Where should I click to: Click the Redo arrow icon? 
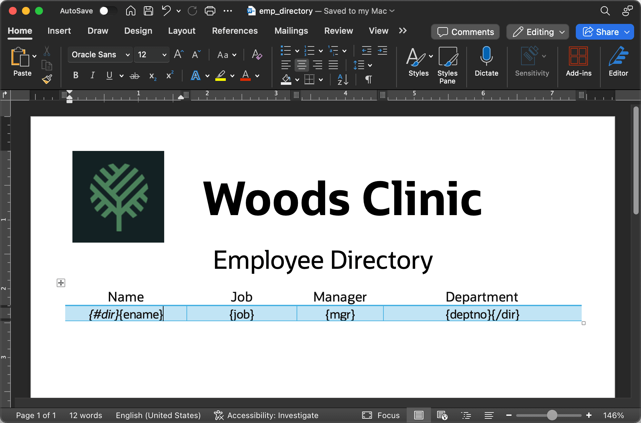coord(192,11)
